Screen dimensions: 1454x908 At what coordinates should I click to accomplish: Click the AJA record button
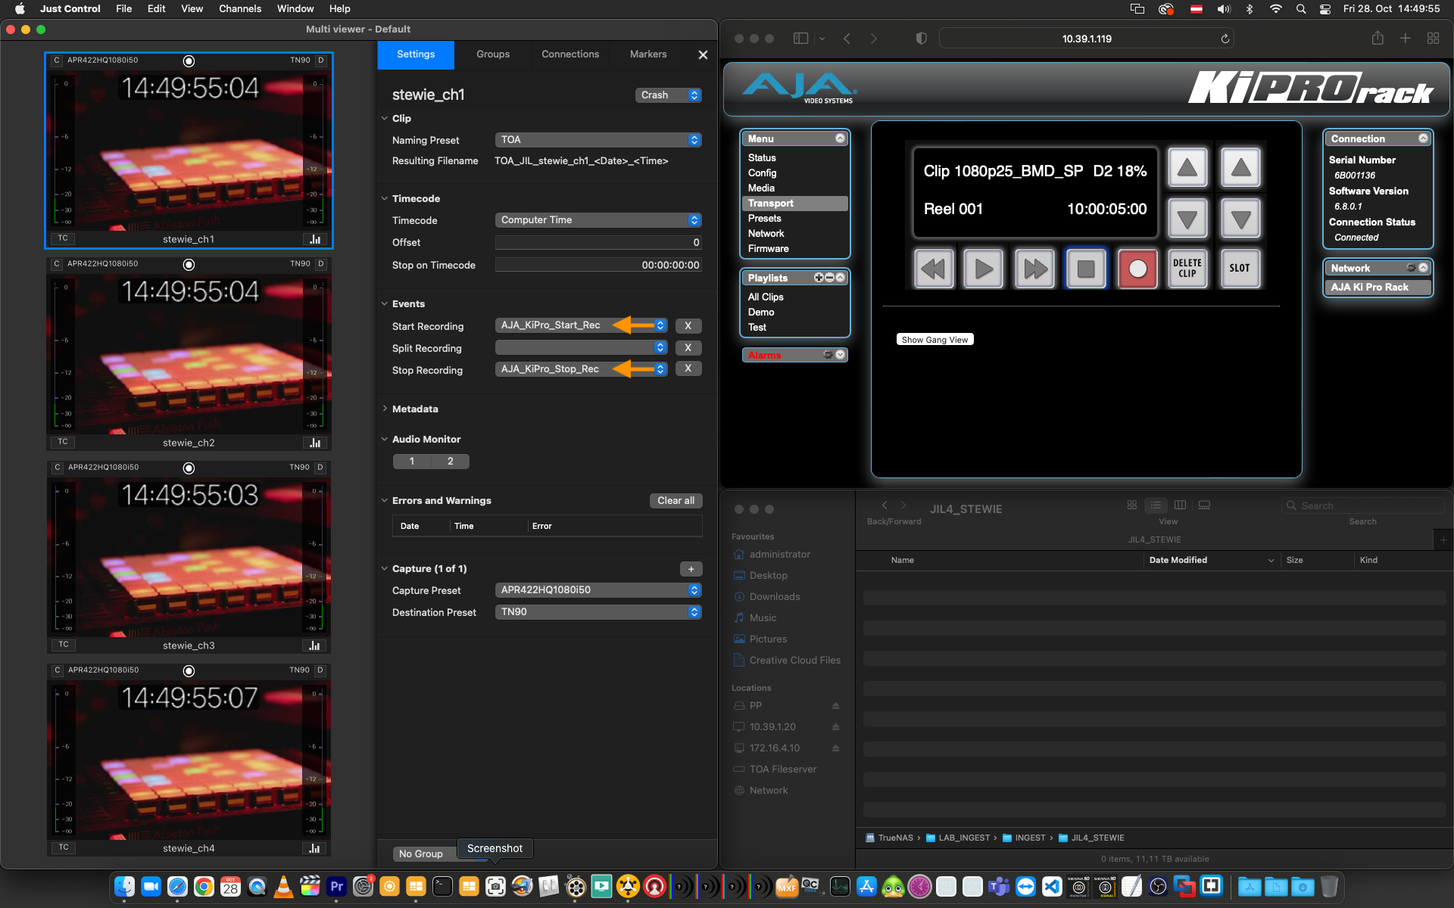(x=1137, y=269)
